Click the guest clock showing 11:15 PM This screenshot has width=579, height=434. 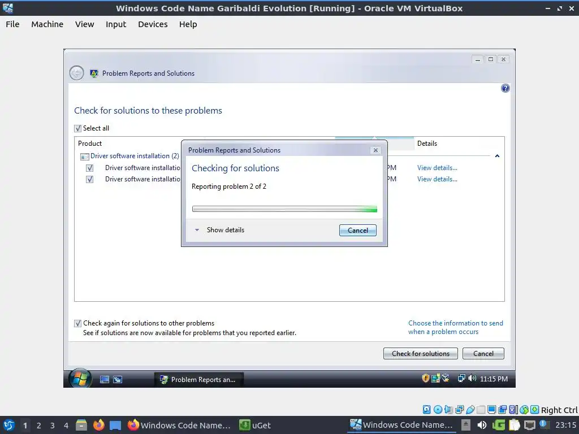click(x=494, y=379)
